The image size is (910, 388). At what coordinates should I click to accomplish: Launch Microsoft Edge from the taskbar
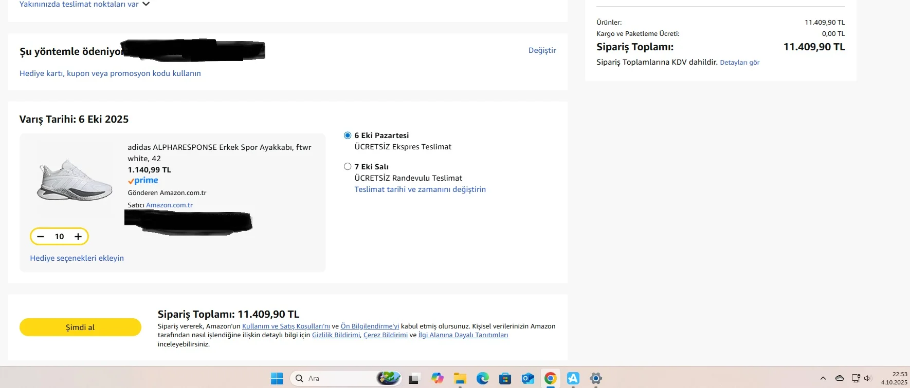pos(482,379)
